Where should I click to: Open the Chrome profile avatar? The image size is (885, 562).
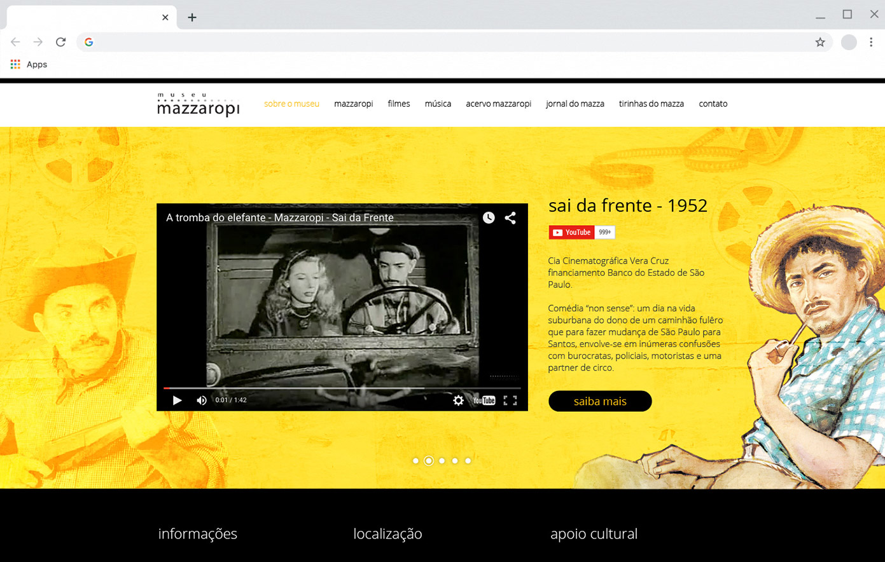(849, 42)
